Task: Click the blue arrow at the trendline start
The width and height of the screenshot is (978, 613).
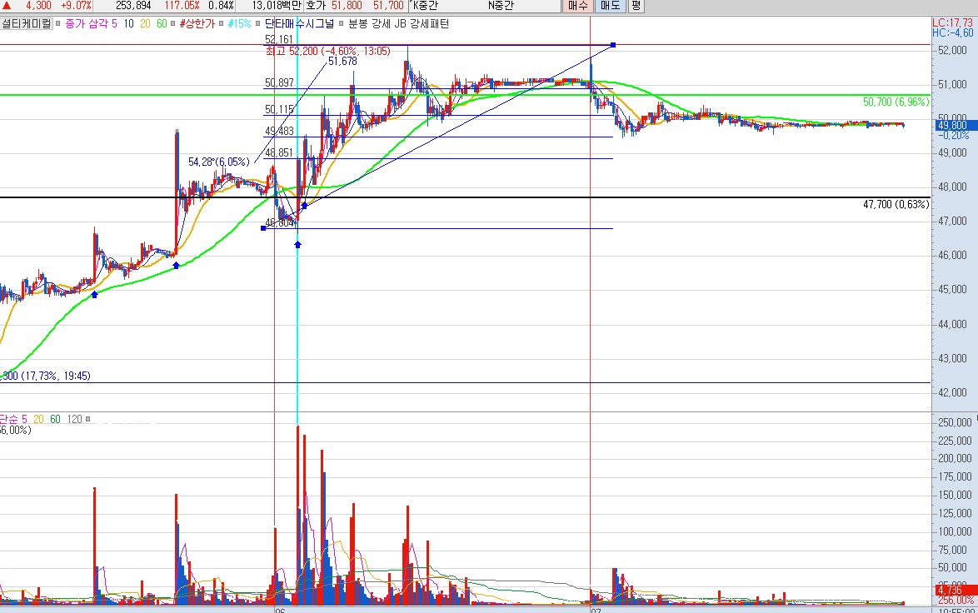Action: tap(304, 205)
